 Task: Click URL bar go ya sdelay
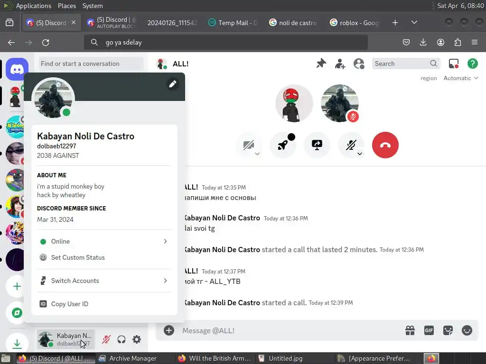[225, 42]
